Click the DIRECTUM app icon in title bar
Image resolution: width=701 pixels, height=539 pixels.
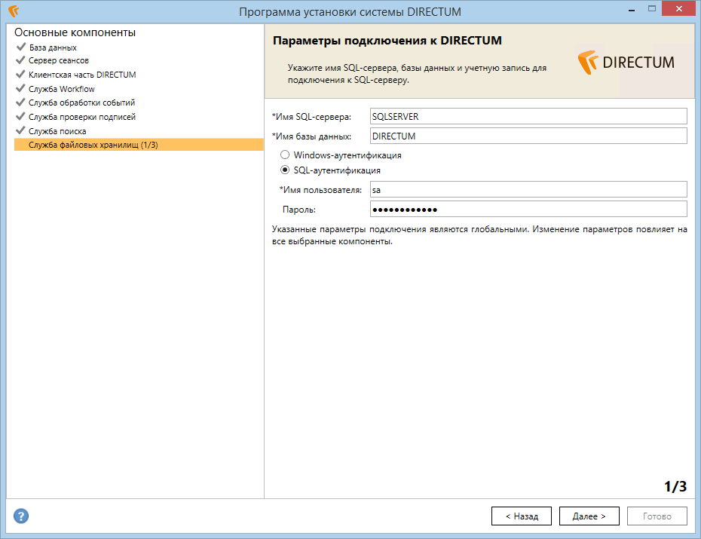14,11
